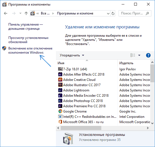Select 'Adobe Premiere Pro CC 2018' row text
Viewport: 155px width, 147px height.
[84, 106]
